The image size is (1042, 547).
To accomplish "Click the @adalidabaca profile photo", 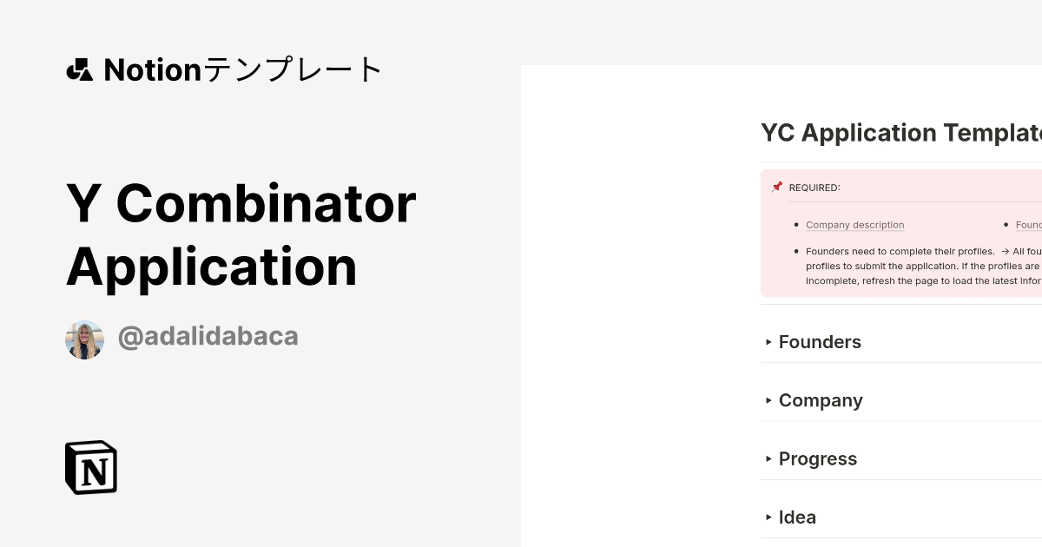I will coord(84,339).
